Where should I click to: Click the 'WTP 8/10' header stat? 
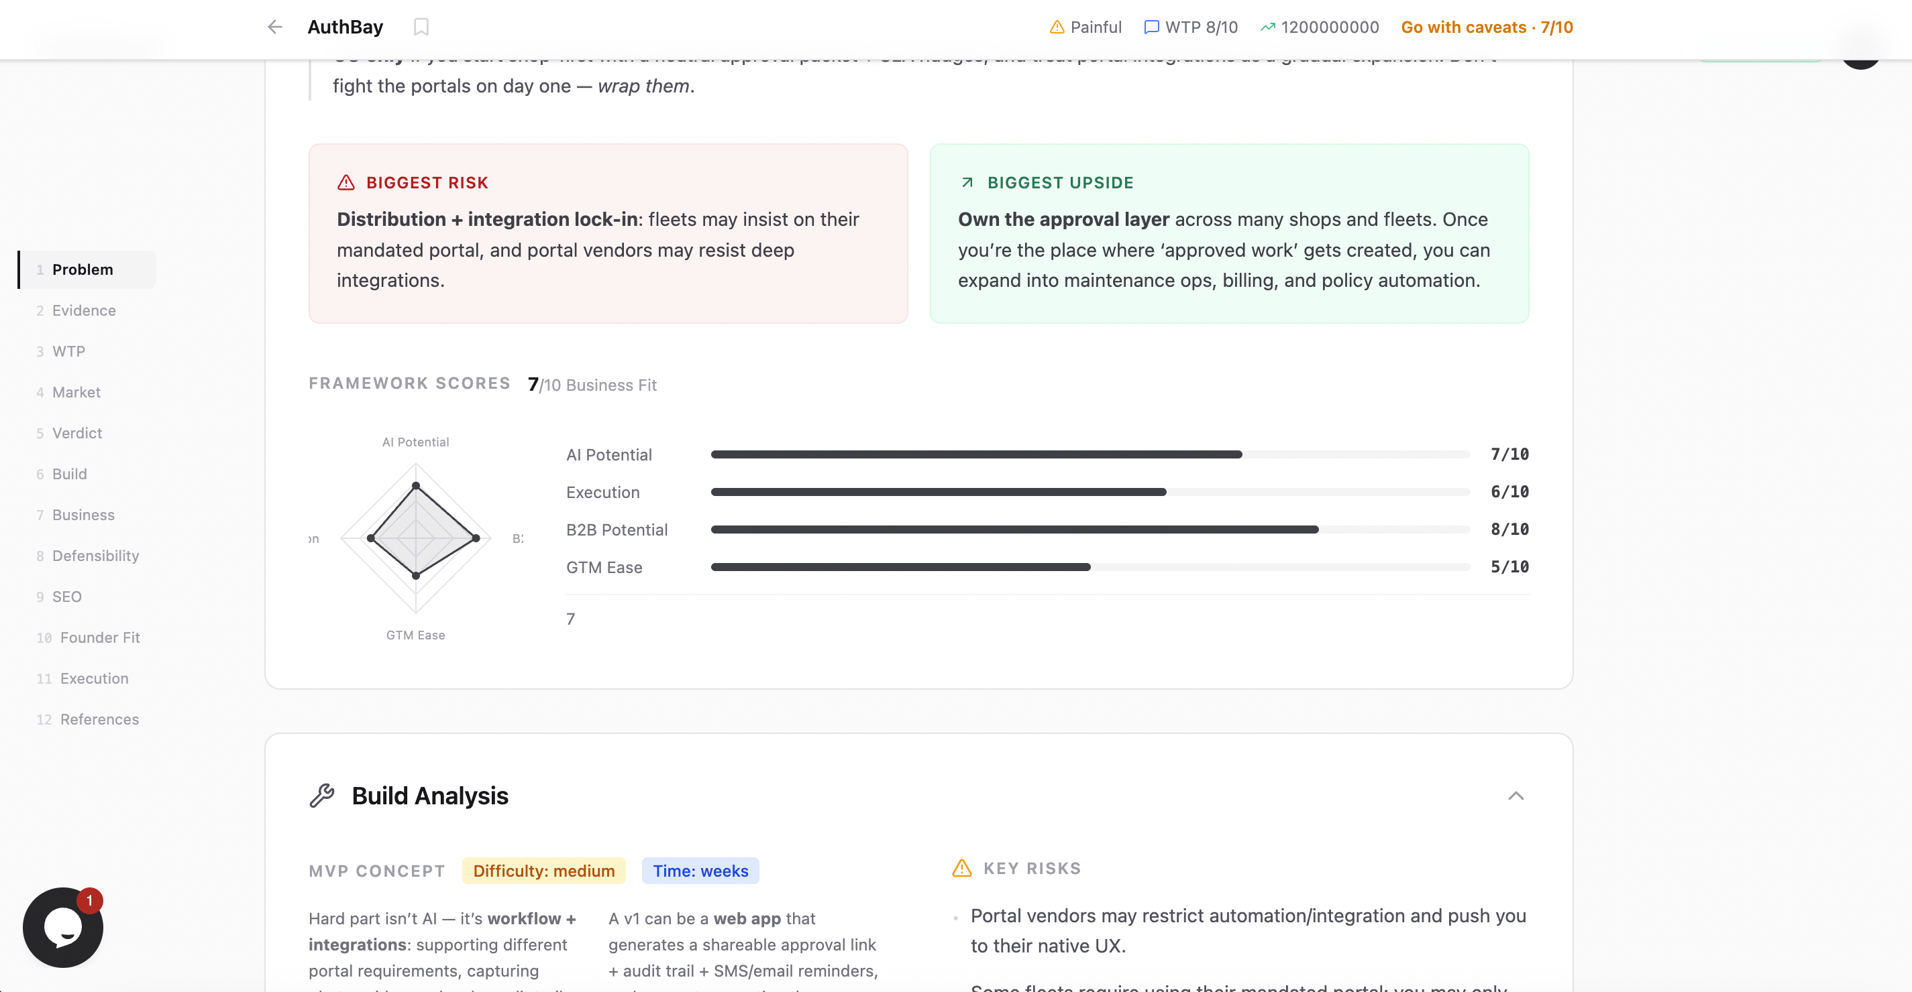pyautogui.click(x=1202, y=27)
